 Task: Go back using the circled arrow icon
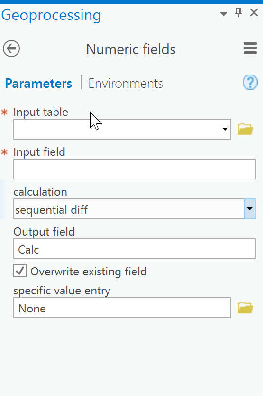click(11, 48)
